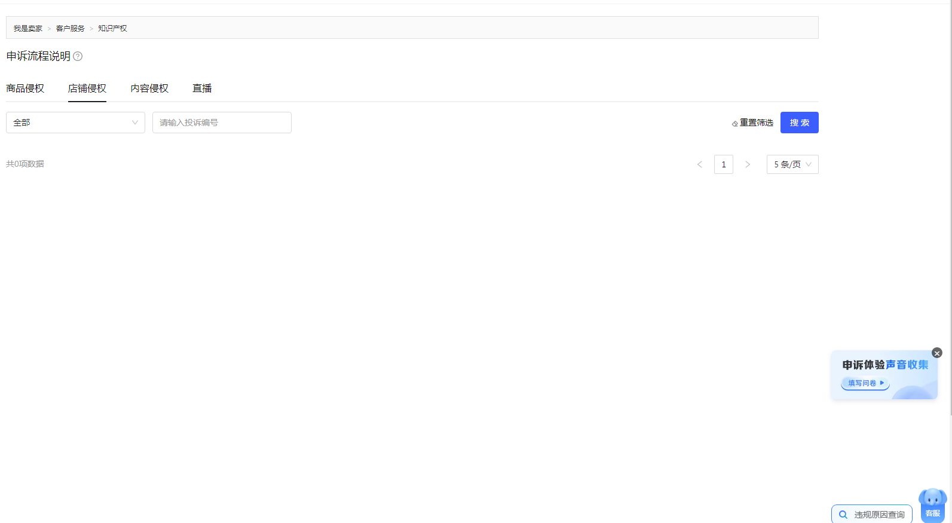Open the 5 条/页 page size dropdown
952x523 pixels.
(792, 164)
